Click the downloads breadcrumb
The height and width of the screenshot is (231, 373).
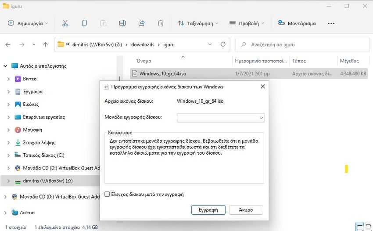(143, 44)
